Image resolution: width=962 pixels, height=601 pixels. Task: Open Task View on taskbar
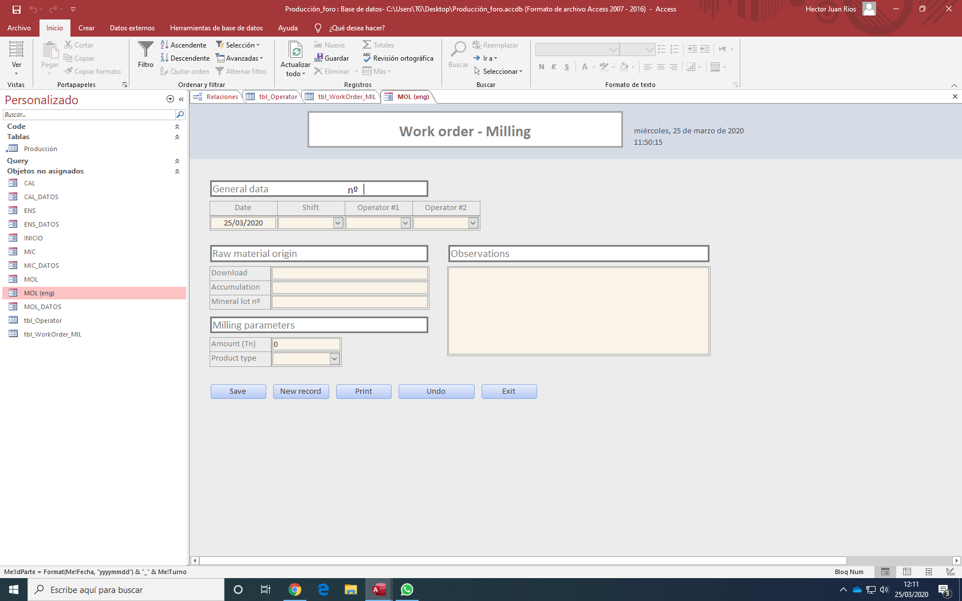pos(266,590)
